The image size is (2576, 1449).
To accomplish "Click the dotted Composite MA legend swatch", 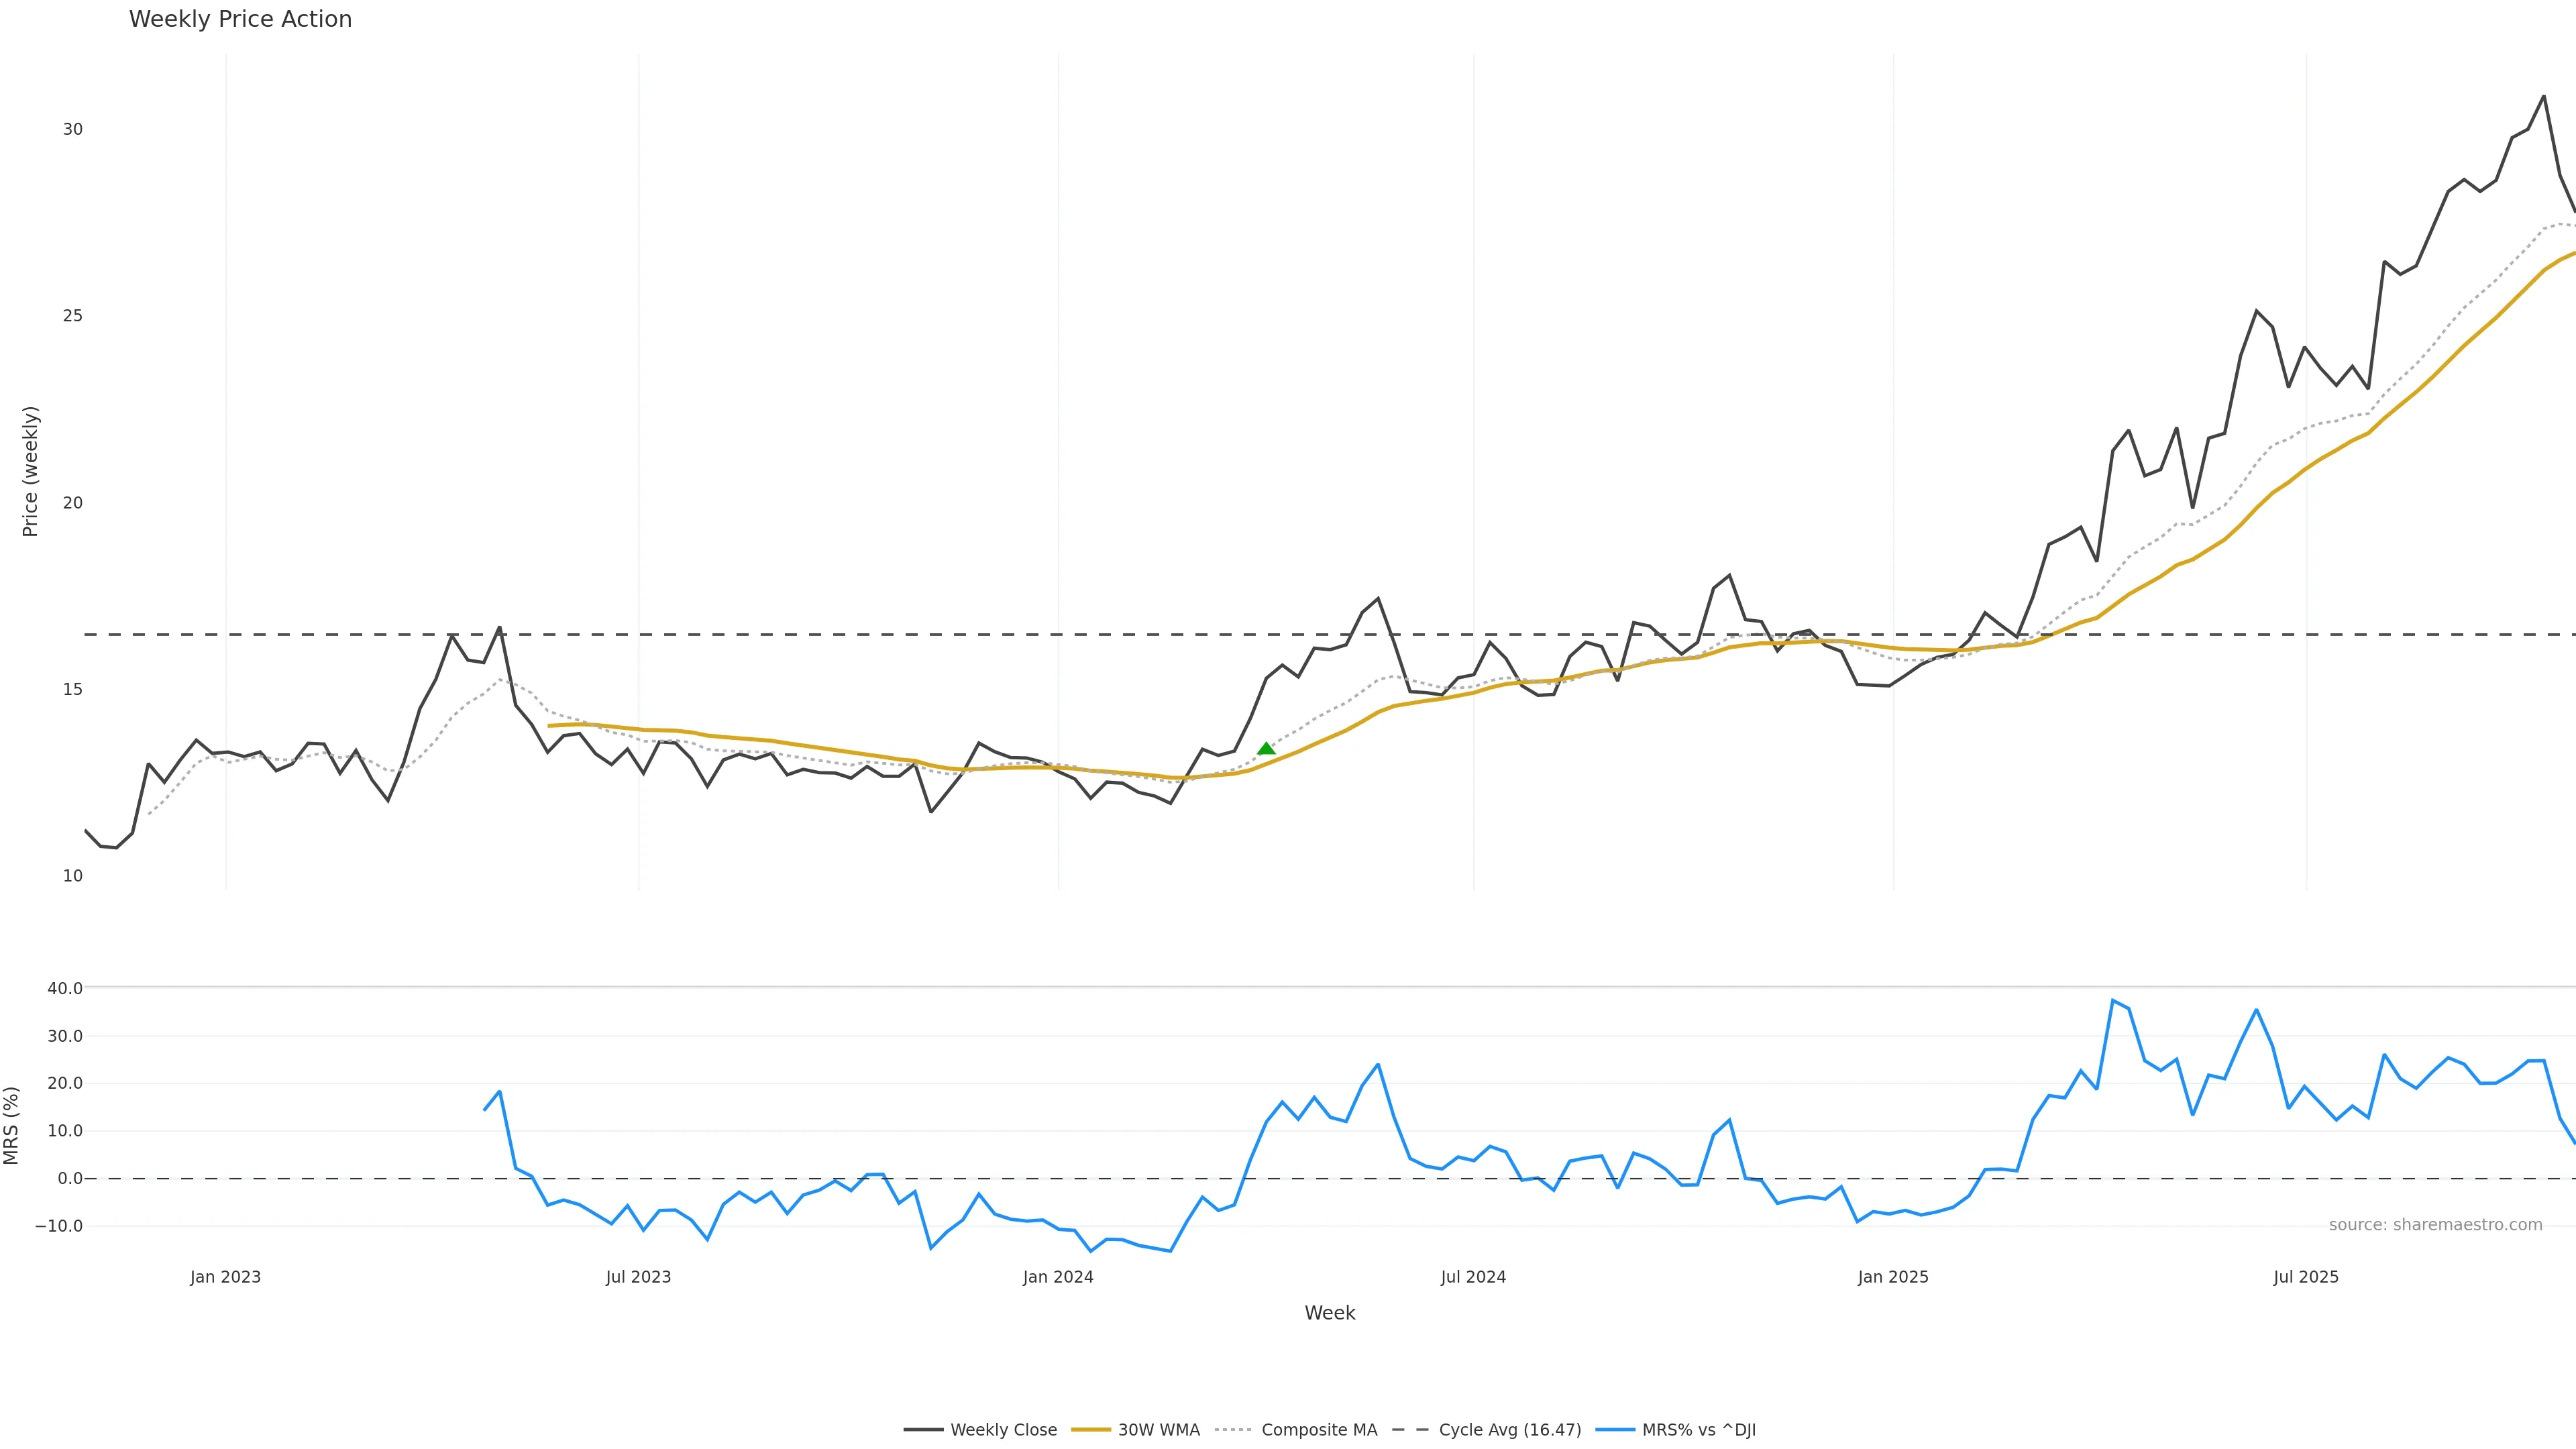I will coord(1234,1430).
